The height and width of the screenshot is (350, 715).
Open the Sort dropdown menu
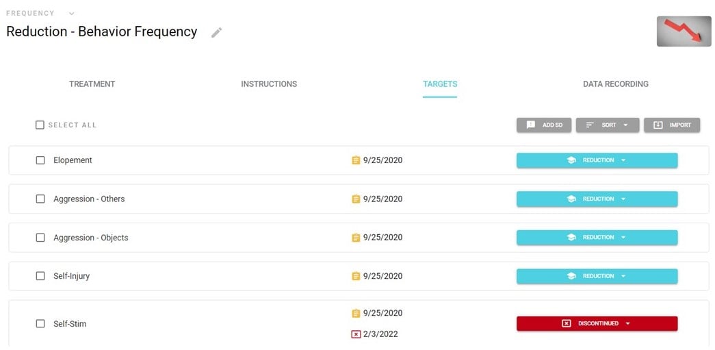point(608,125)
